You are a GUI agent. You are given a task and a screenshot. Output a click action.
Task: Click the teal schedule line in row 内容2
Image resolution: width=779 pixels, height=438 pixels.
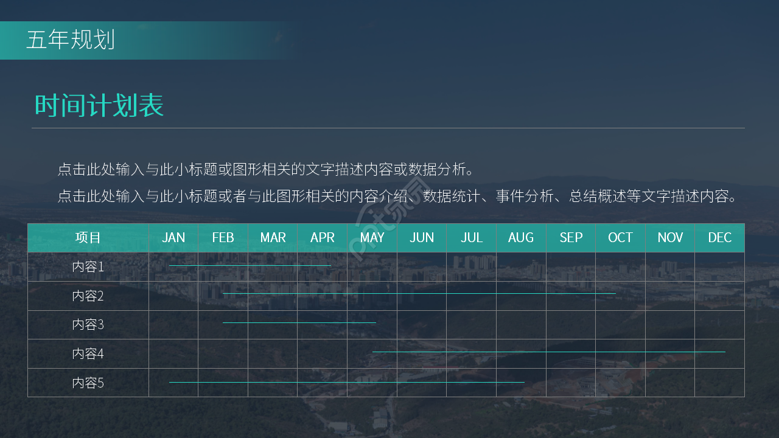[x=419, y=293]
